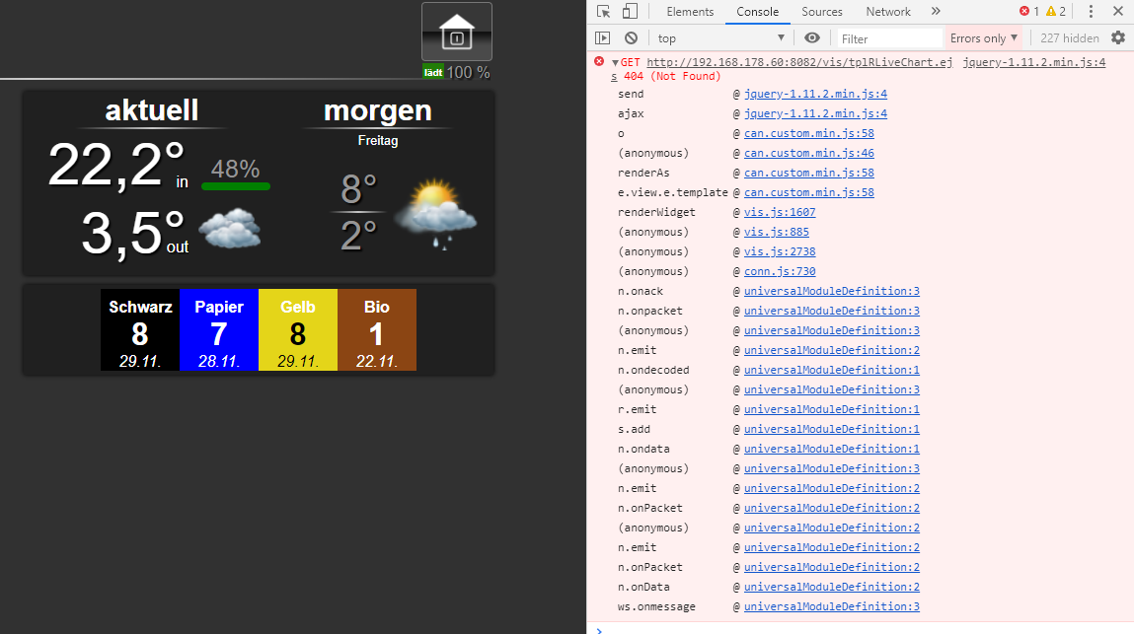Click tomorrow's 8° high temperature
The image size is (1134, 634).
pyautogui.click(x=358, y=189)
